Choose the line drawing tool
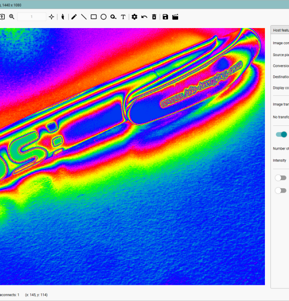Screen dimensions: 289x301 (x=84, y=17)
